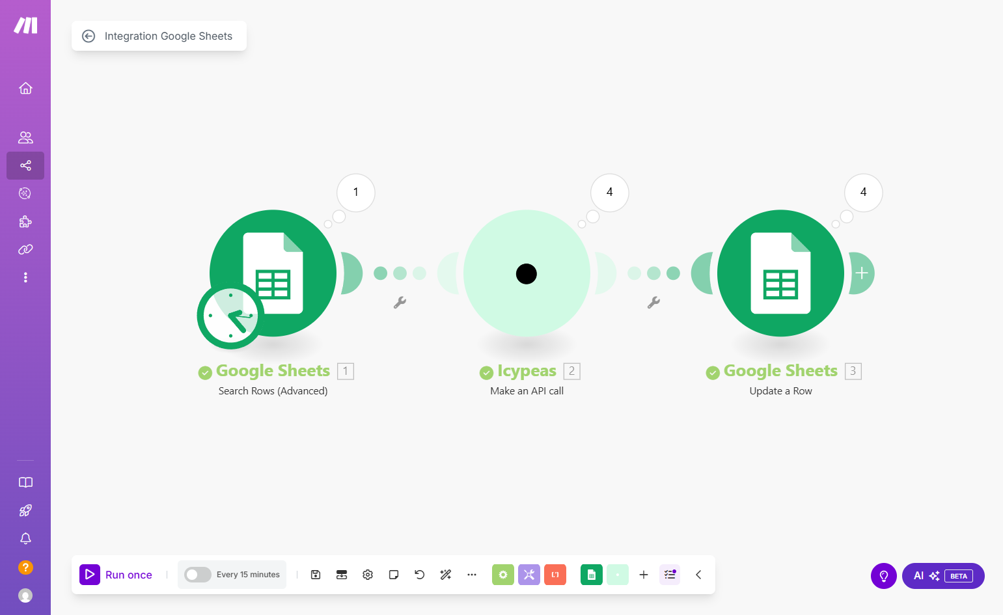Viewport: 1003px width, 615px height.
Task: Click the wrench between Icypeas and Update a Row
Action: click(x=653, y=302)
